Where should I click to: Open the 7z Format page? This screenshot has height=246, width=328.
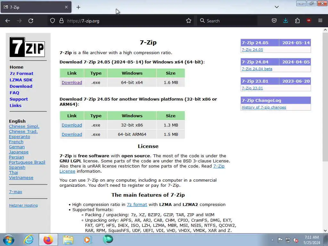pos(21,73)
